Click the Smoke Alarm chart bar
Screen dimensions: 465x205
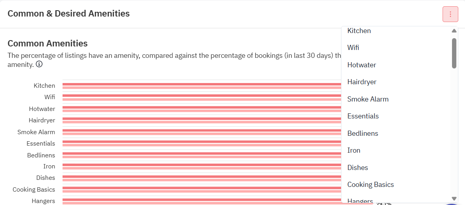pyautogui.click(x=202, y=132)
